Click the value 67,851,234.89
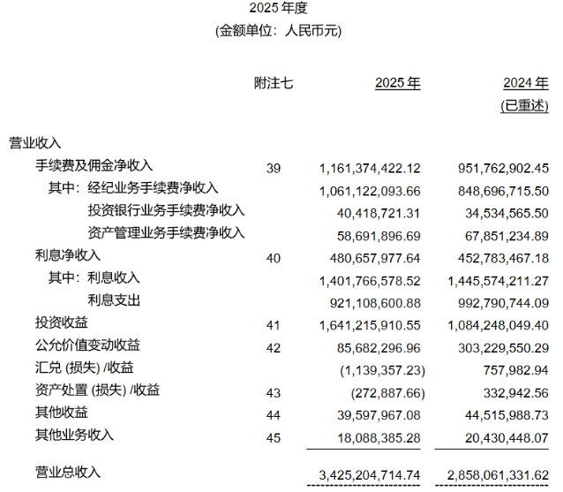This screenshot has width=563, height=492. [x=507, y=236]
